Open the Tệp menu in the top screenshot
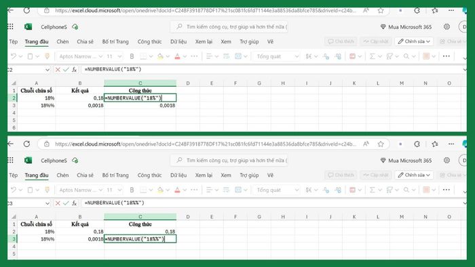This screenshot has width=475, height=267. [14, 42]
